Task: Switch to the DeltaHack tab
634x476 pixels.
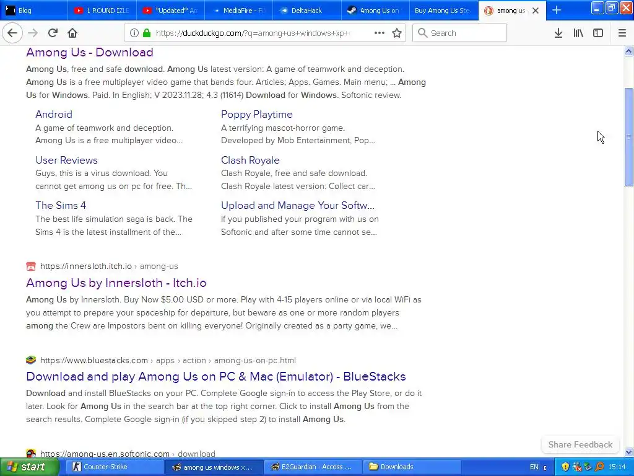Action: tap(307, 11)
